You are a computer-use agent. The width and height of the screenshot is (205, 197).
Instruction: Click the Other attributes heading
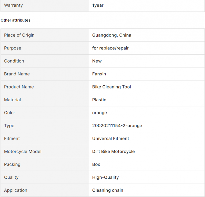click(x=15, y=20)
